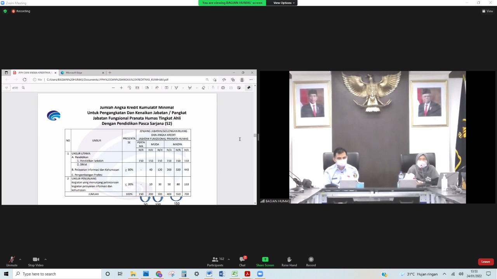Click the zoom-in plus icon in PDF toolbar
This screenshot has height=279, width=497.
[x=121, y=88]
